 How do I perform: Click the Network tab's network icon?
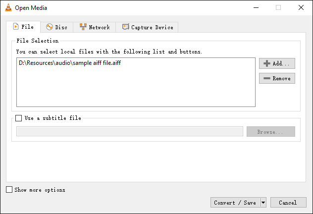(83, 27)
